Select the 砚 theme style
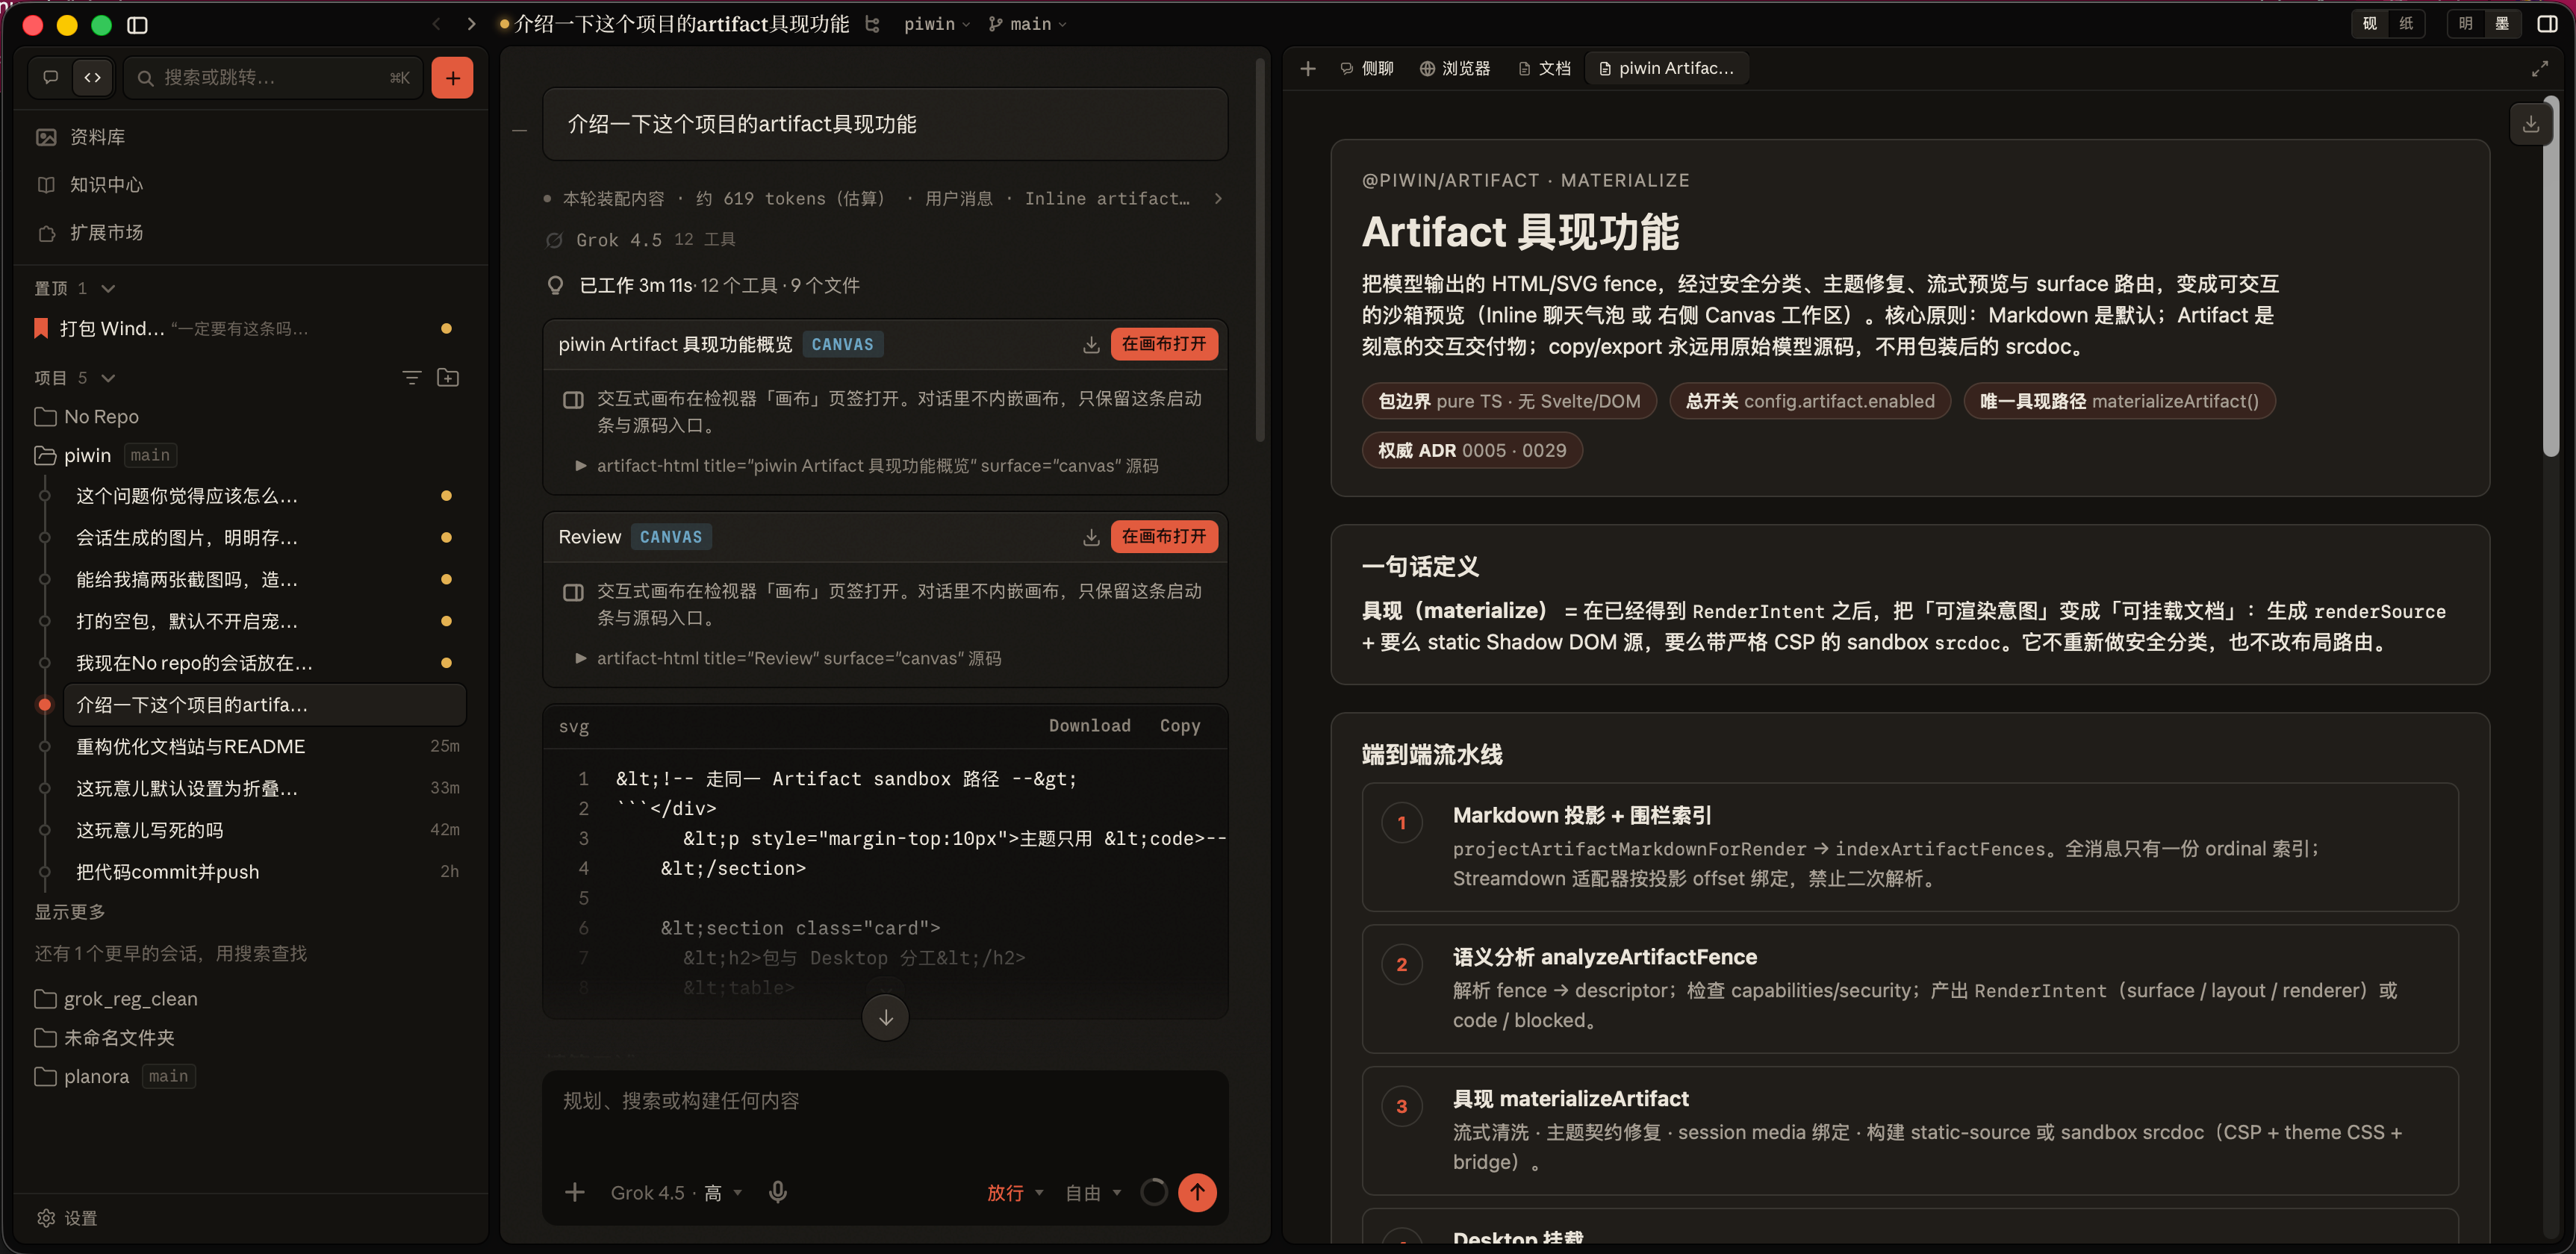Viewport: 2576px width, 1254px height. coord(2369,24)
